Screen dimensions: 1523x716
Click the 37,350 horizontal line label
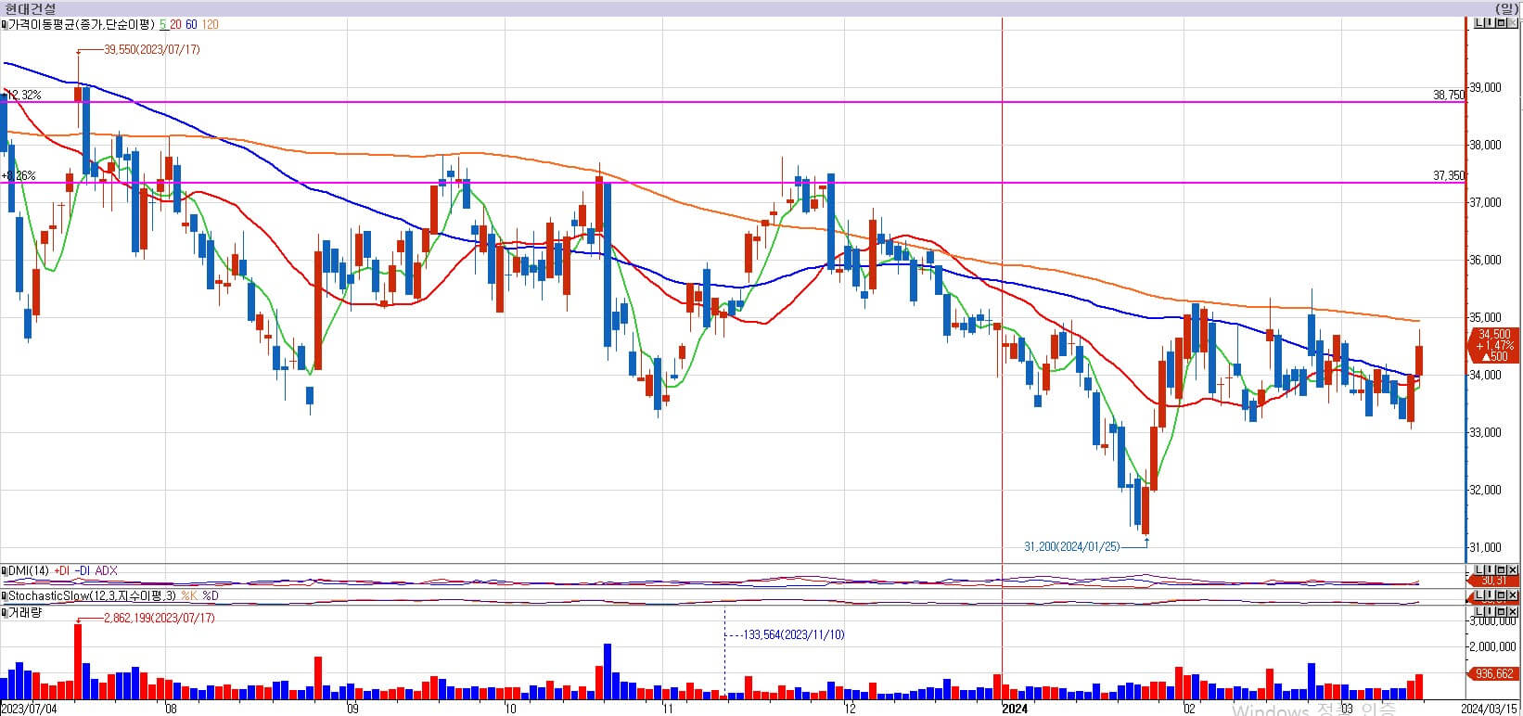click(1449, 175)
